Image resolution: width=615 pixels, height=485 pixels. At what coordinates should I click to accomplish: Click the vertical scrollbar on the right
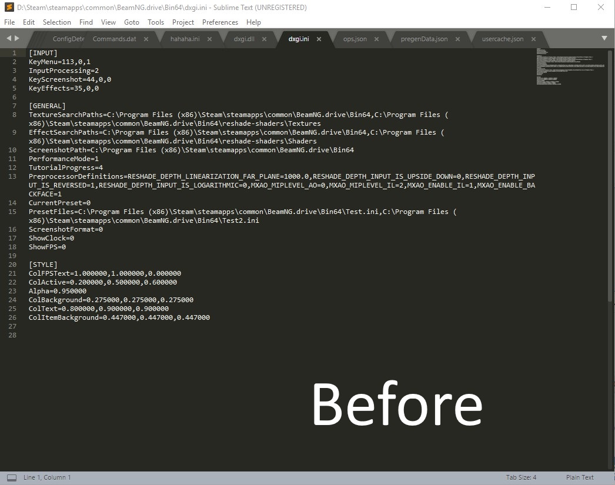click(610, 176)
